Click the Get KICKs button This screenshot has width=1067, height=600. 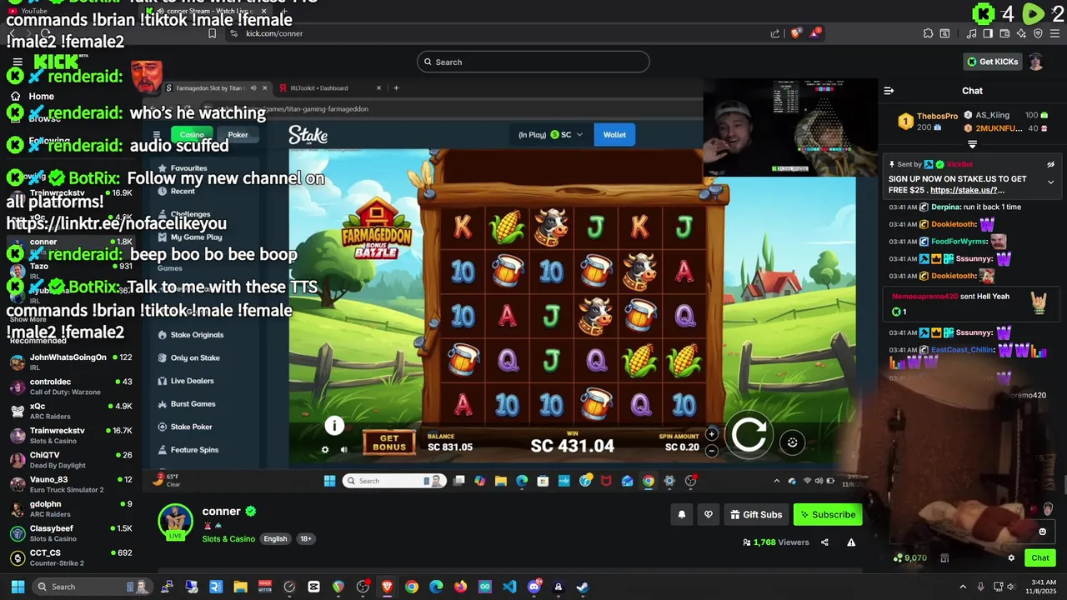point(991,62)
